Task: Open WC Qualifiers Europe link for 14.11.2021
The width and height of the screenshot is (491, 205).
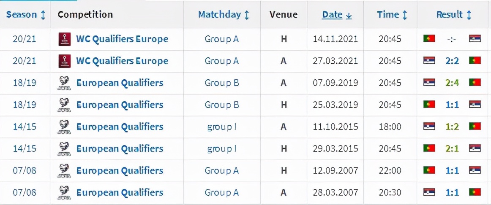Action: click(122, 39)
